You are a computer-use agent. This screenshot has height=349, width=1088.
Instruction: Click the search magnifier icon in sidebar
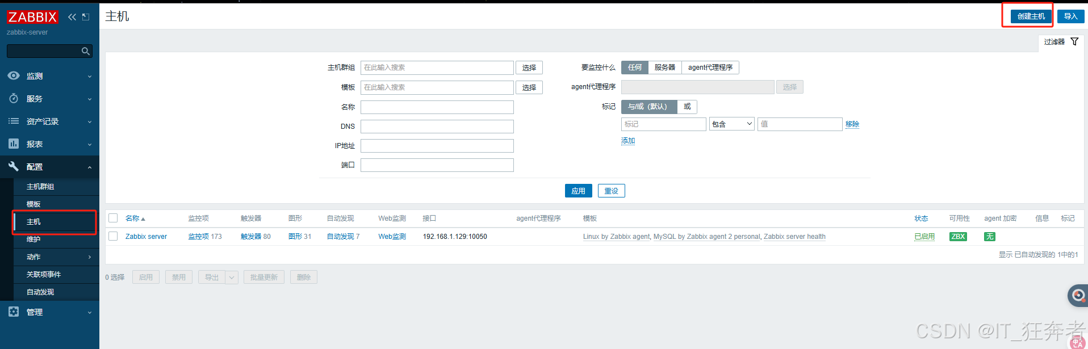(86, 51)
